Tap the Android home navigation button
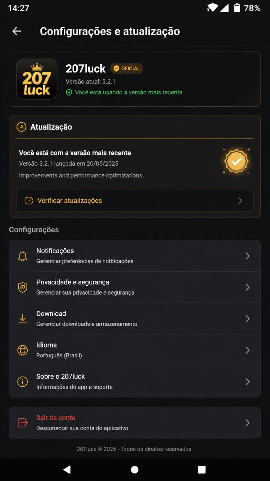Viewport: 270px width, 481px height. tap(135, 470)
